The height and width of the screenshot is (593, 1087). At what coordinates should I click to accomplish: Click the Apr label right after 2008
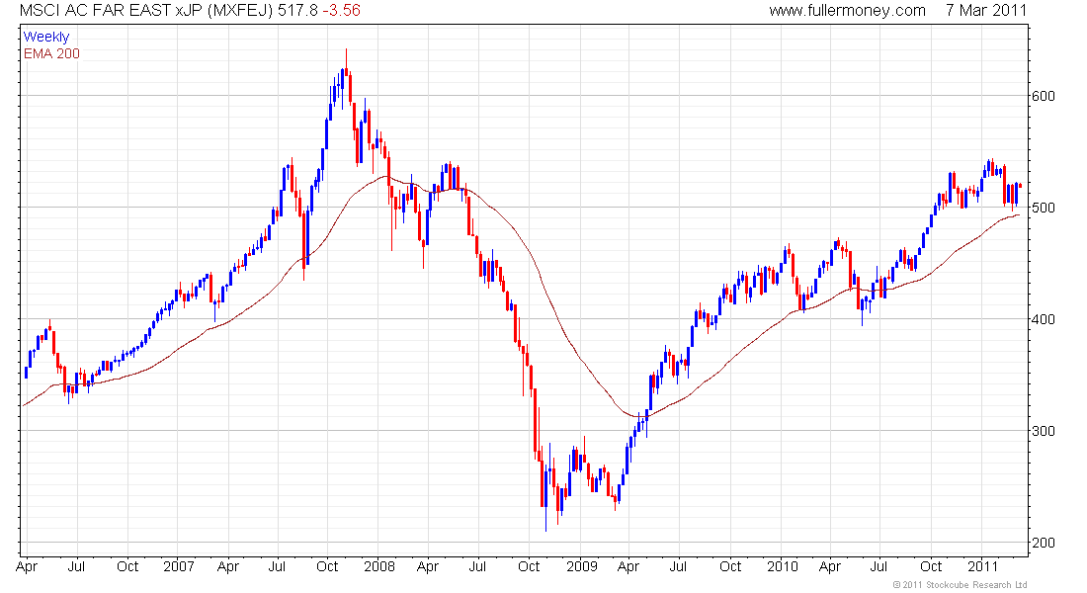428,567
